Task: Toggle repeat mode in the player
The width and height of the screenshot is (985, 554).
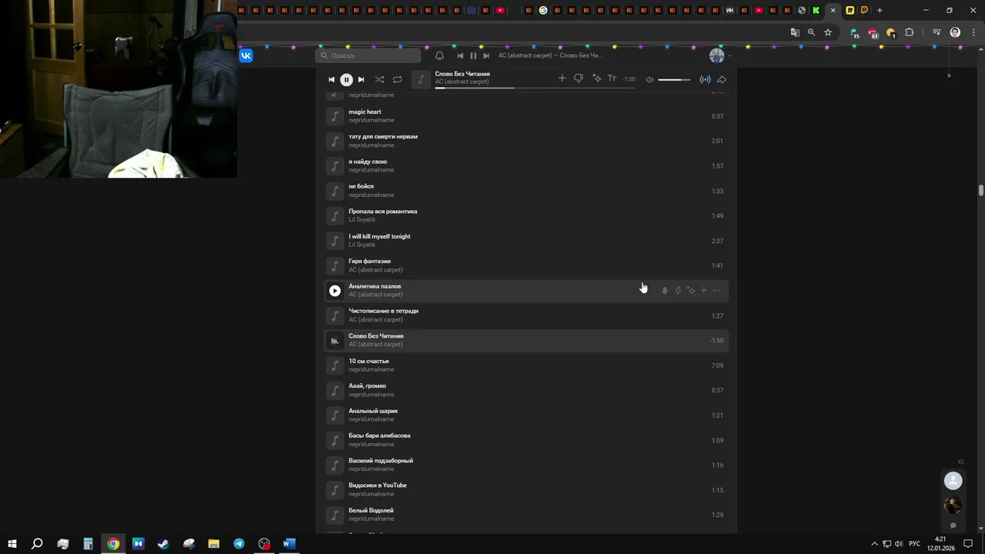Action: [x=397, y=79]
